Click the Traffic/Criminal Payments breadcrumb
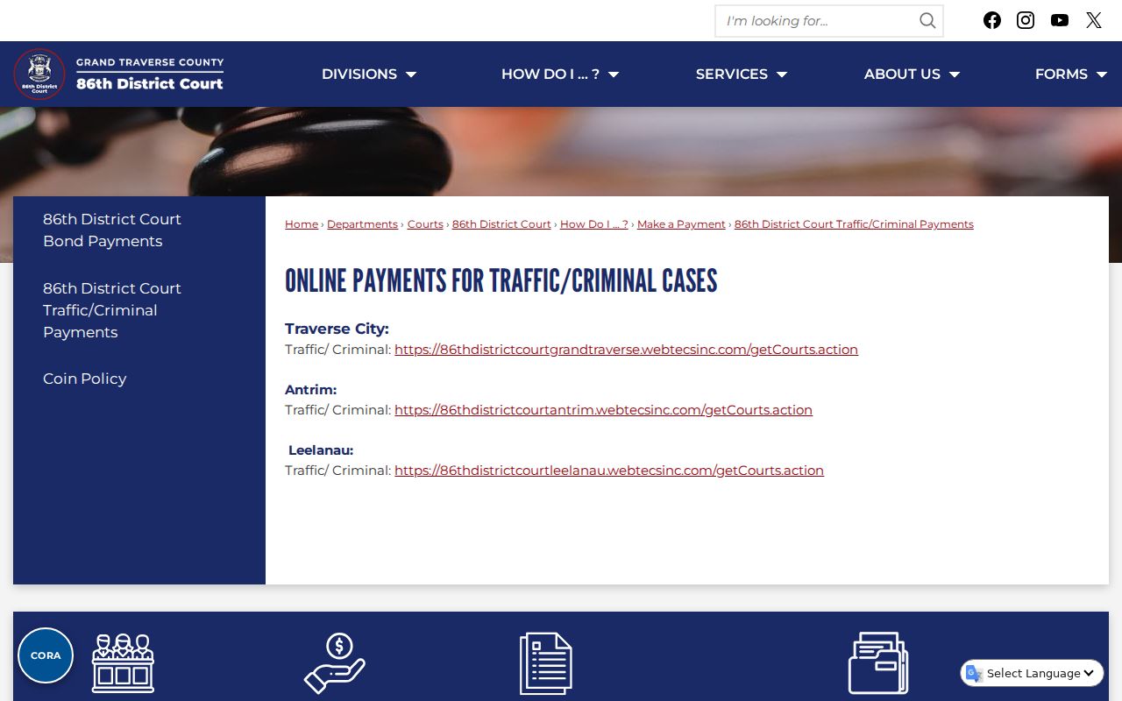Screen dimensions: 1122x701 click(854, 224)
